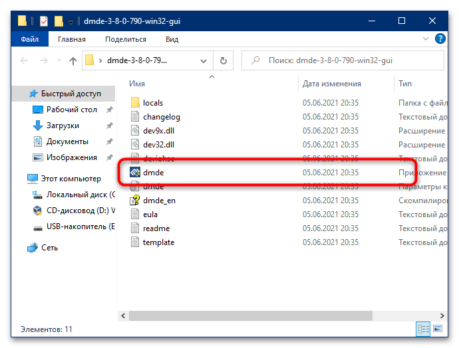Select the dmde_en compiled help file icon

135,200
